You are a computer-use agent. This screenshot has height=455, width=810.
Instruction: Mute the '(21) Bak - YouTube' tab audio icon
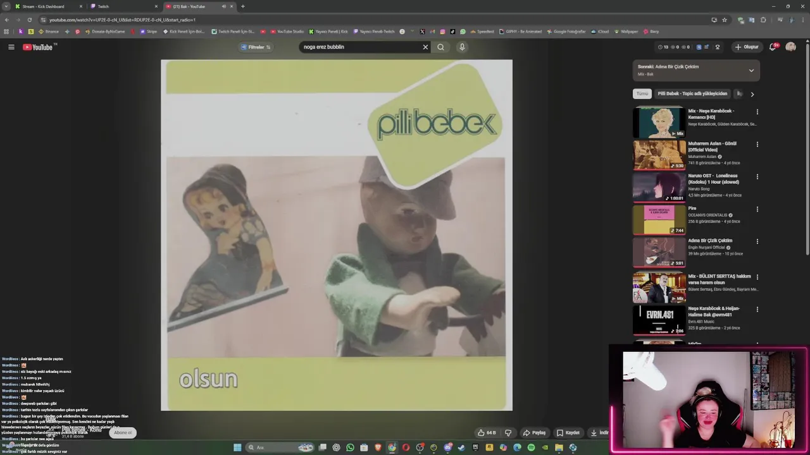pyautogui.click(x=223, y=6)
